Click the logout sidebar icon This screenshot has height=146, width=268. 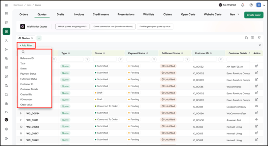tap(6, 138)
